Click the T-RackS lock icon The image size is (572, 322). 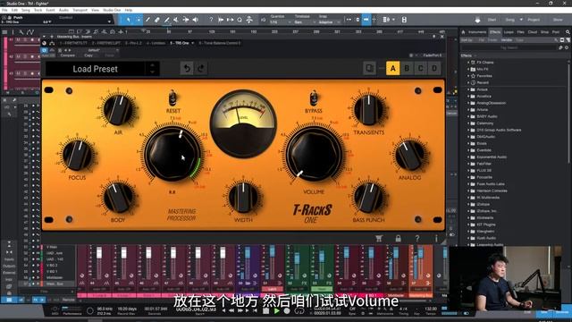point(398,239)
